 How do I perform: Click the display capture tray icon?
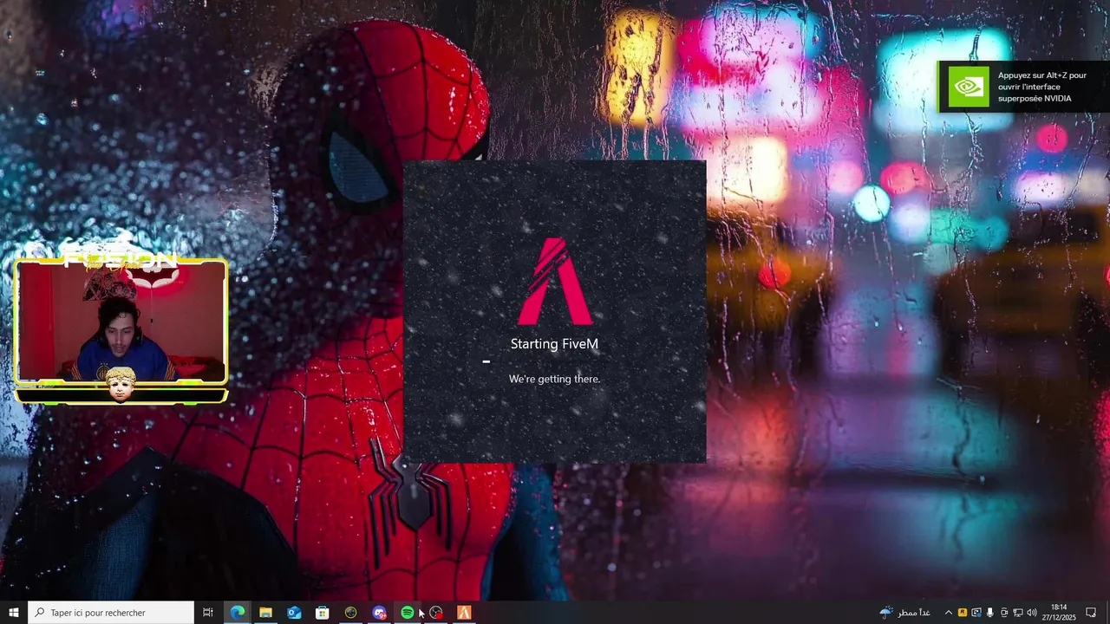click(976, 613)
